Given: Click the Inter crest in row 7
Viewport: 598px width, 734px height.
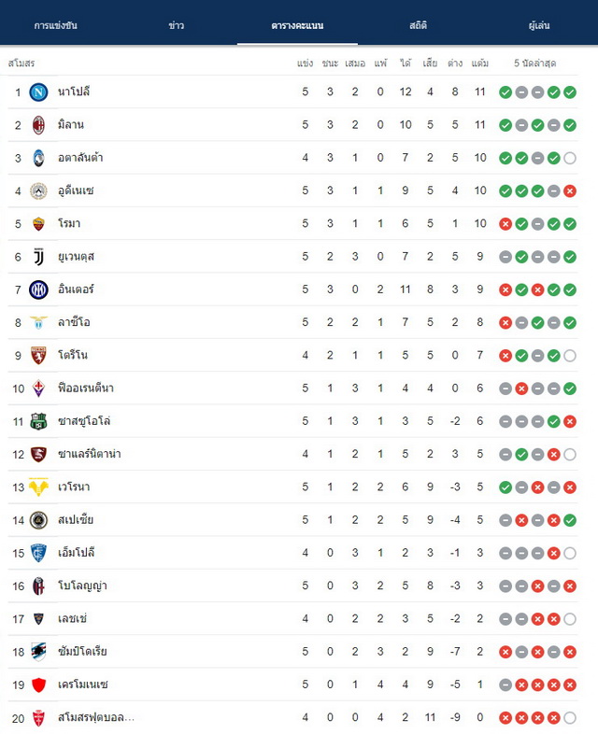Looking at the screenshot, I should coord(38,289).
